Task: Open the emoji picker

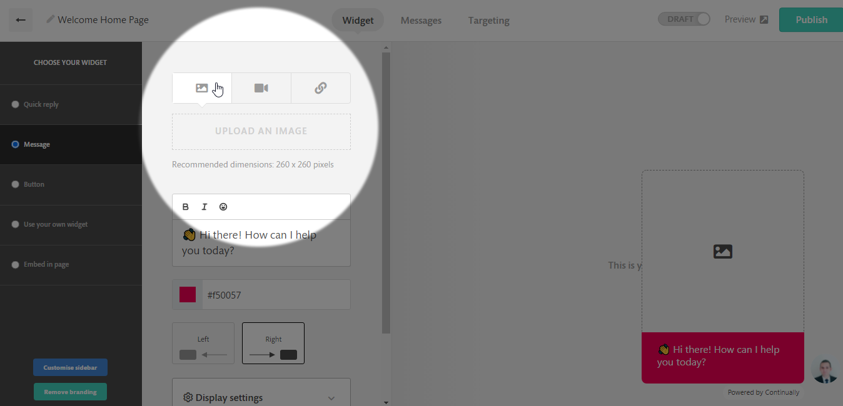Action: click(x=223, y=206)
